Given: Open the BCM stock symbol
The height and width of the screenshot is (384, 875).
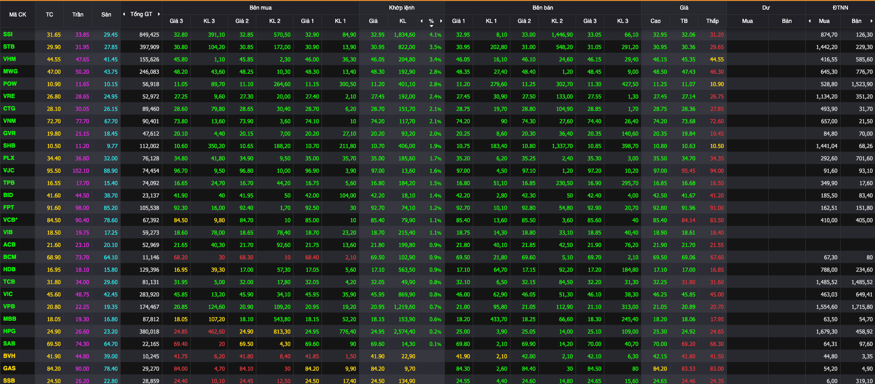Looking at the screenshot, I should click(9, 257).
